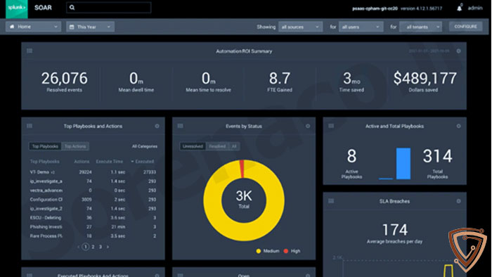Toggle the Medium legend entry
The width and height of the screenshot is (492, 277).
268,251
